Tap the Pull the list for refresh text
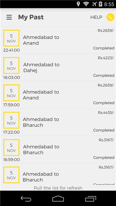Image resolution: width=116 pixels, height=206 pixels. click(x=58, y=188)
